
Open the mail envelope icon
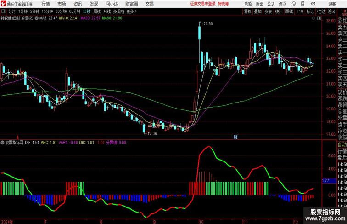(313, 4)
